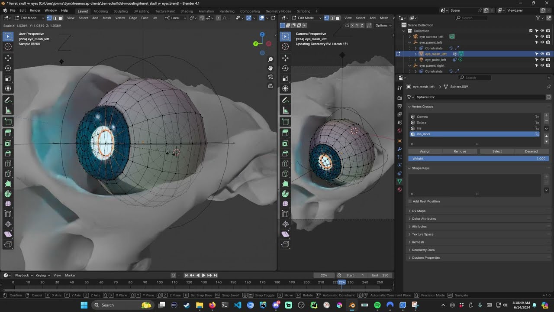
Task: Toggle vertex select mode in left viewport
Action: pyautogui.click(x=49, y=18)
